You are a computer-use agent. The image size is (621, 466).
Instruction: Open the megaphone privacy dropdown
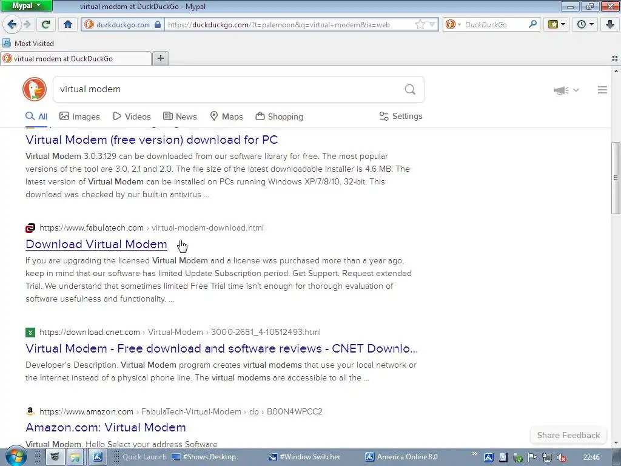click(x=566, y=90)
